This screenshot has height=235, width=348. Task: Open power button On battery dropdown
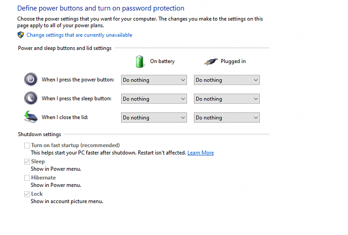(154, 80)
